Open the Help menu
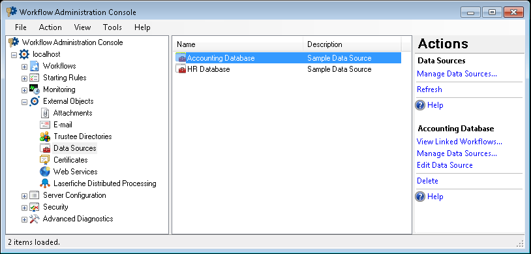 pos(142,27)
